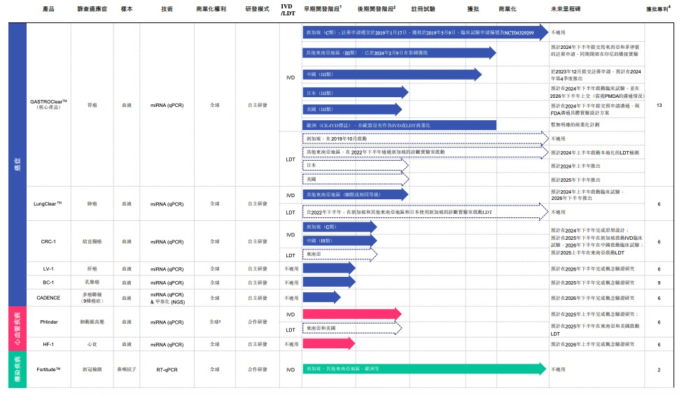Screen dimensions: 684x395
Task: Click the green 傳染疾病 category sidebar
Action: (18, 369)
